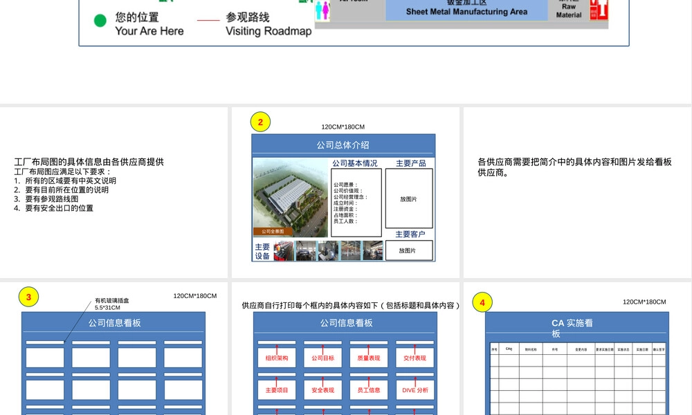
Task: Open last equipment photo in the row
Action: [372, 251]
